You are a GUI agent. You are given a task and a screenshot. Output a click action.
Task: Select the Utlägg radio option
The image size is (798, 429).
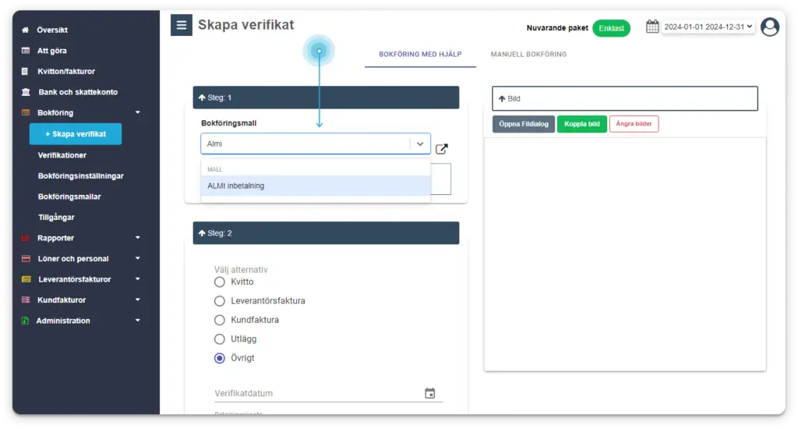(x=219, y=339)
